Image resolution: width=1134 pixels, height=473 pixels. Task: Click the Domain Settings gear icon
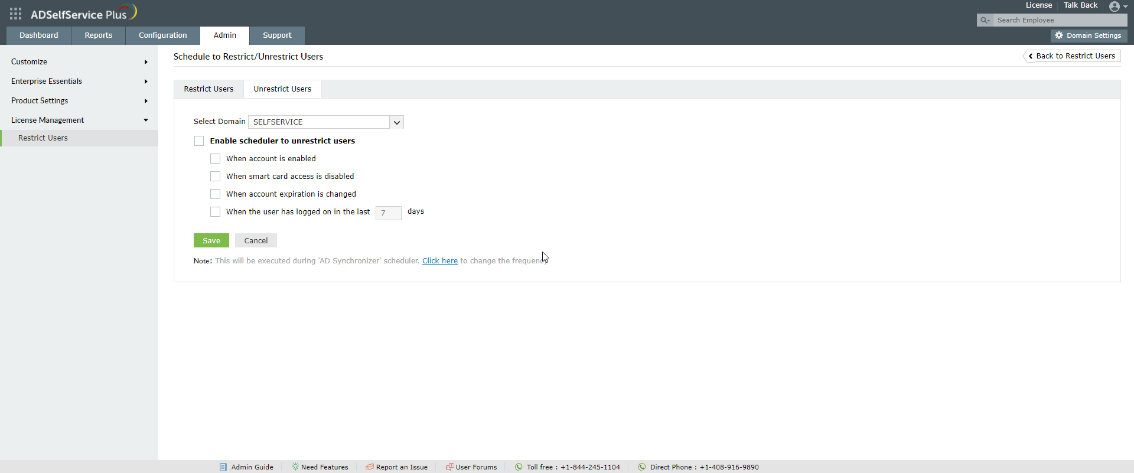coord(1059,35)
